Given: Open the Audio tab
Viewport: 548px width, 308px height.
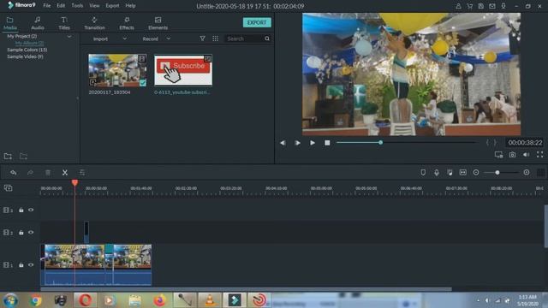Looking at the screenshot, I should click(38, 23).
